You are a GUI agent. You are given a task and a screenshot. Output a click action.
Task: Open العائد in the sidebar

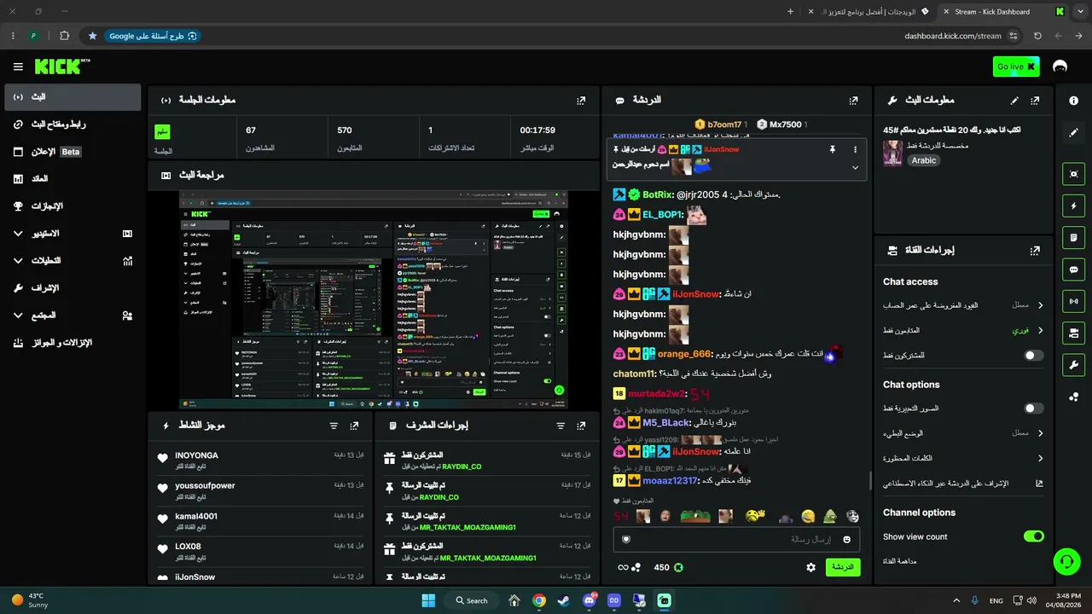(x=73, y=179)
